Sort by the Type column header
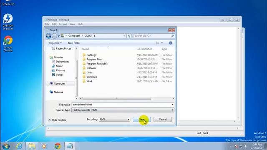 [x=164, y=49]
